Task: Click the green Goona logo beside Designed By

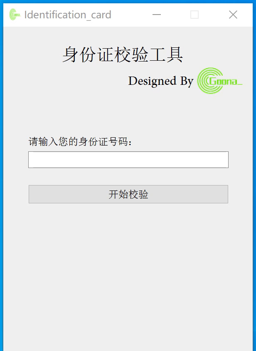Action: pyautogui.click(x=220, y=81)
